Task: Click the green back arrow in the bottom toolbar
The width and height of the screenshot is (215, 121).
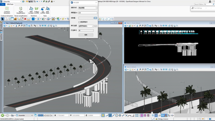Action: [2, 115]
